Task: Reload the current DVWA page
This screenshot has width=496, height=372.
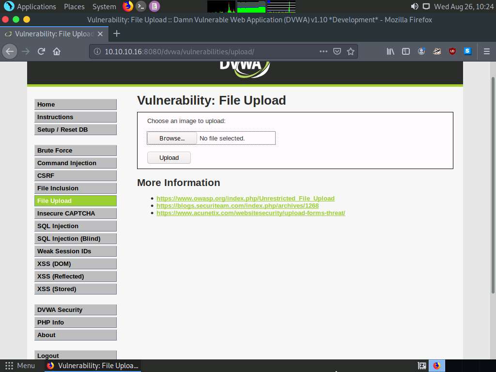Action: pyautogui.click(x=41, y=51)
